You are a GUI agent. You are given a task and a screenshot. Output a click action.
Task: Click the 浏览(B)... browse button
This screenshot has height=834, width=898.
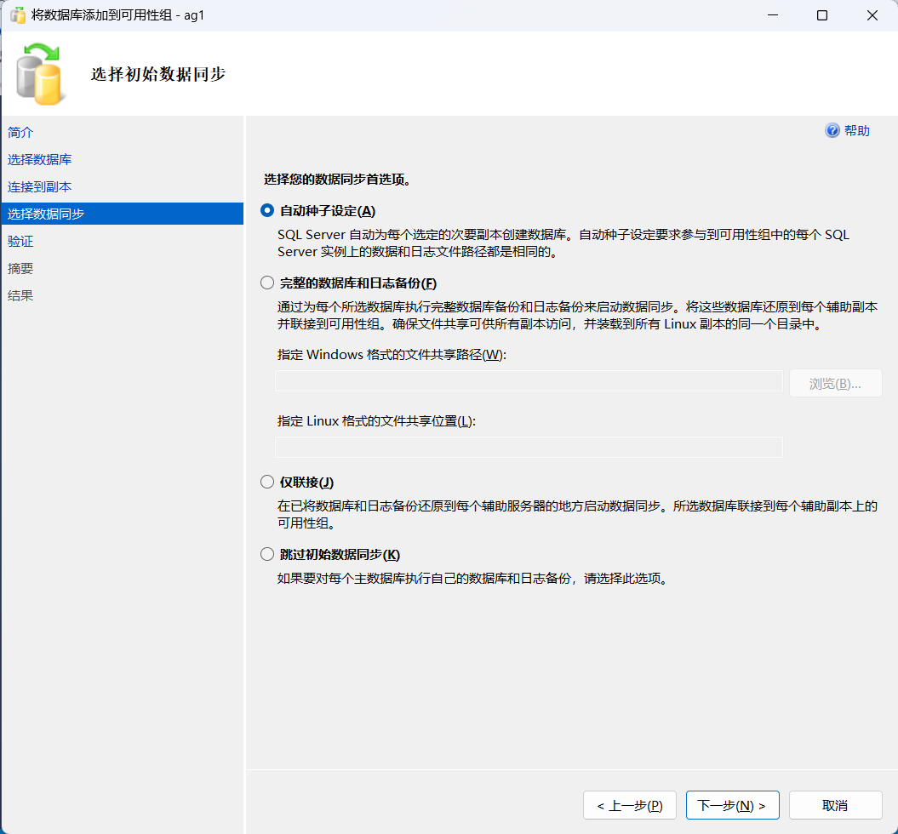pos(836,384)
